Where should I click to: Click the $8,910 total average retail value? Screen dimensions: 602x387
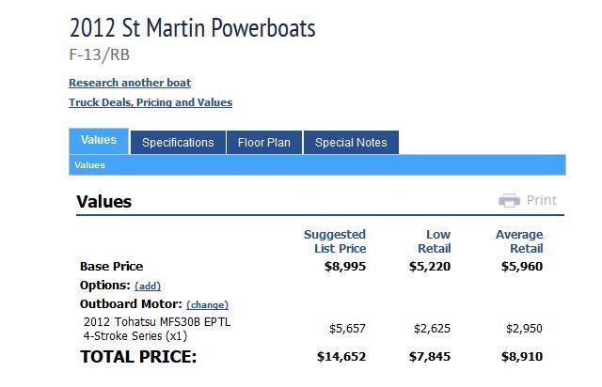(522, 357)
